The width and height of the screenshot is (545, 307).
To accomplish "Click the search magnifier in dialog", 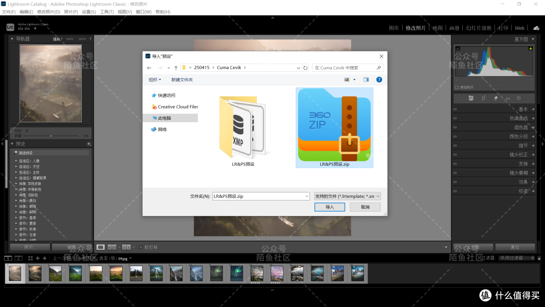I will pyautogui.click(x=378, y=68).
